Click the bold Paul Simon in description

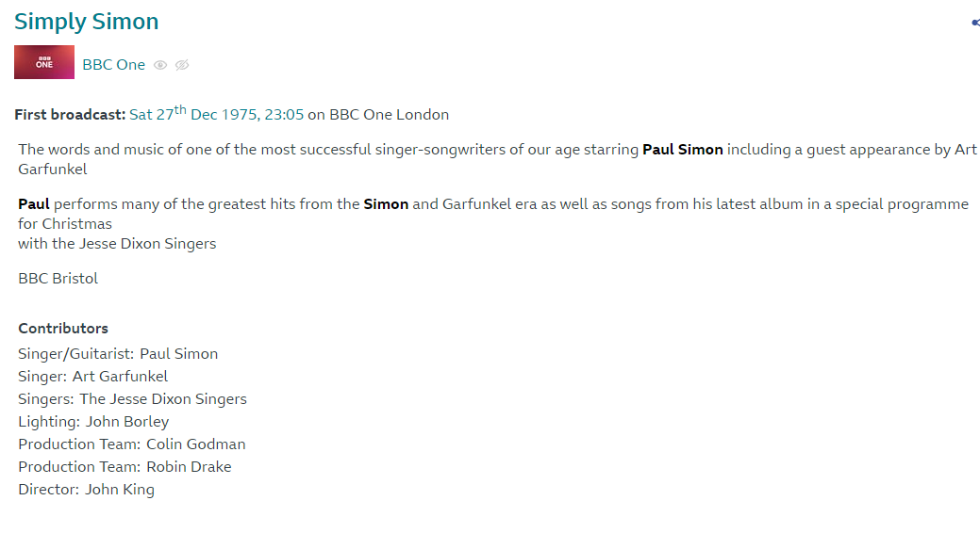pyautogui.click(x=682, y=150)
